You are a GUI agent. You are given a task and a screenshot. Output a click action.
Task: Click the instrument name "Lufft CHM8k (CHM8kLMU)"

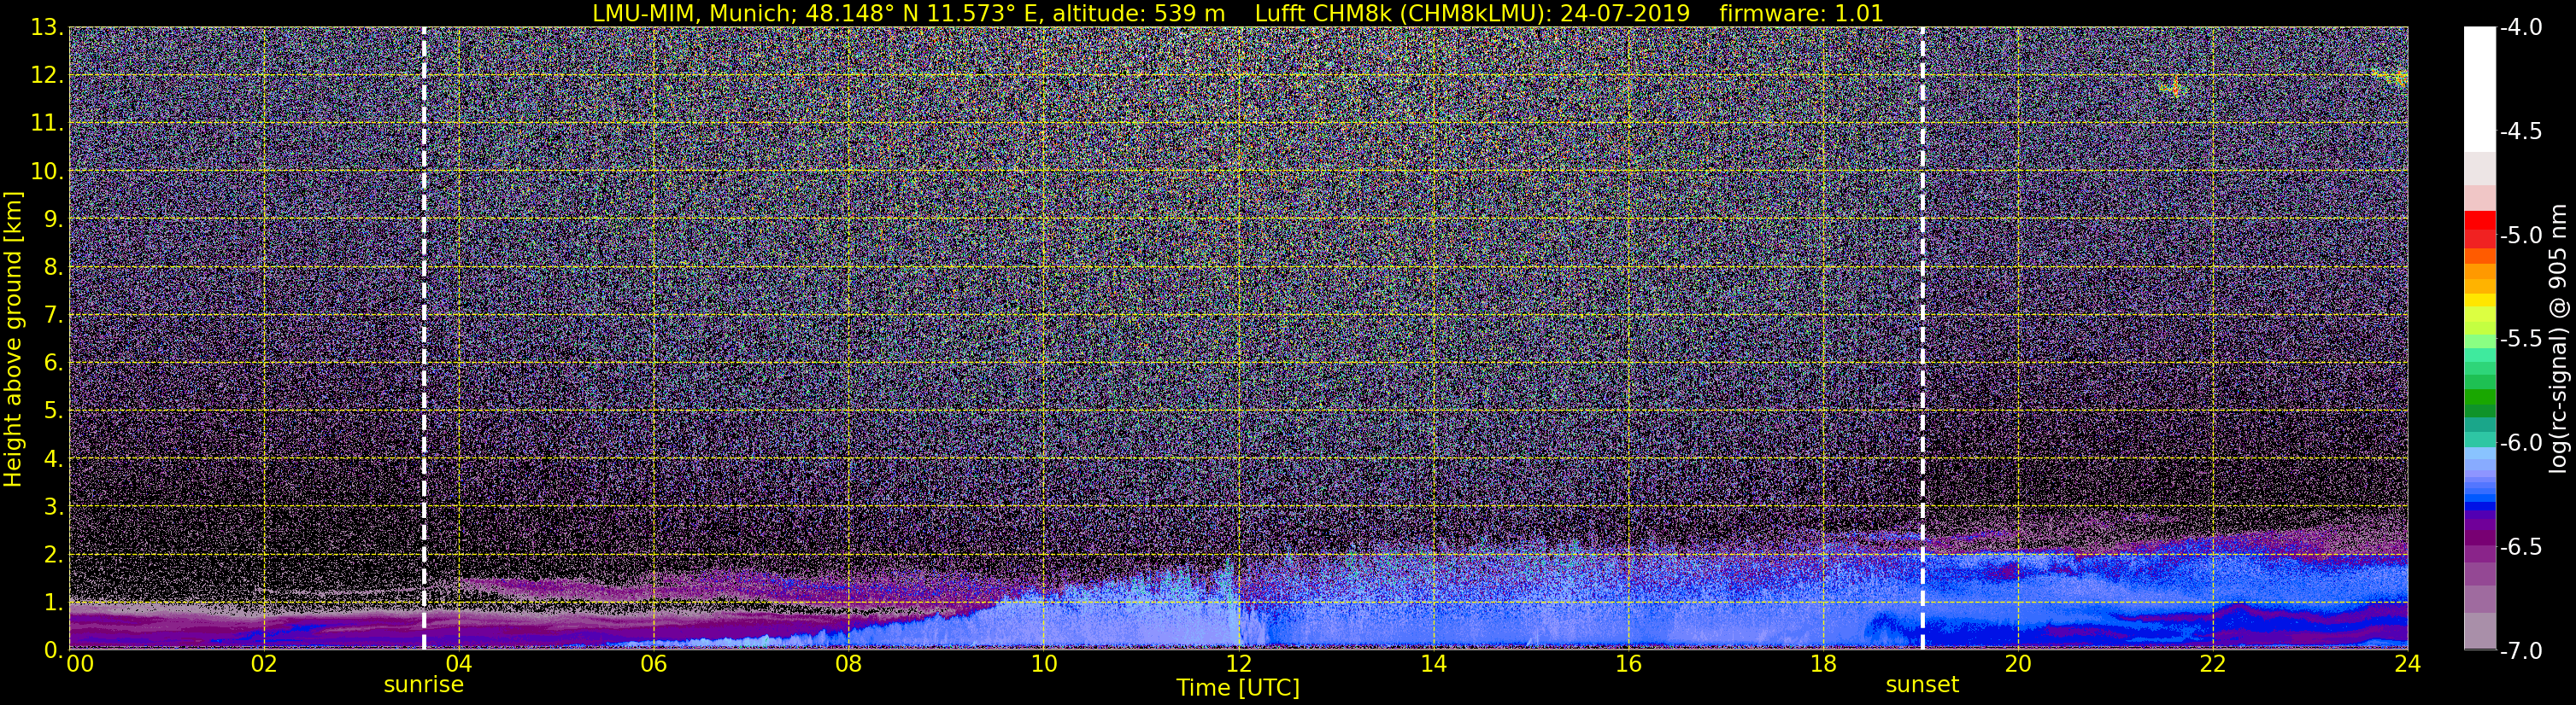tap(1403, 13)
